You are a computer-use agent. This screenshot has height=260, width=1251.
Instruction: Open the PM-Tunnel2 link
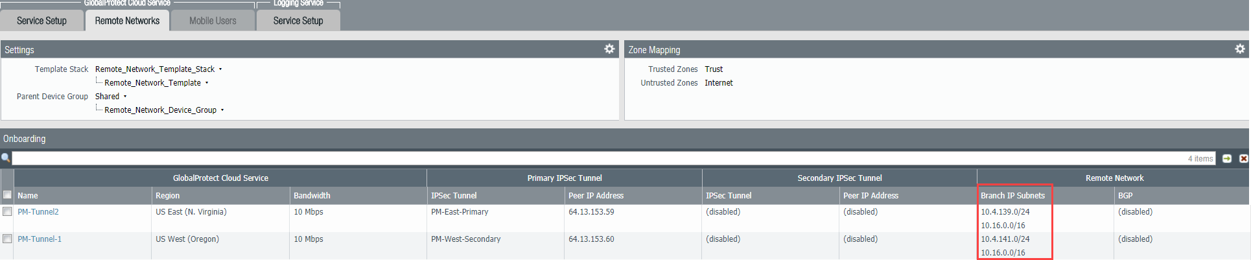pyautogui.click(x=38, y=212)
